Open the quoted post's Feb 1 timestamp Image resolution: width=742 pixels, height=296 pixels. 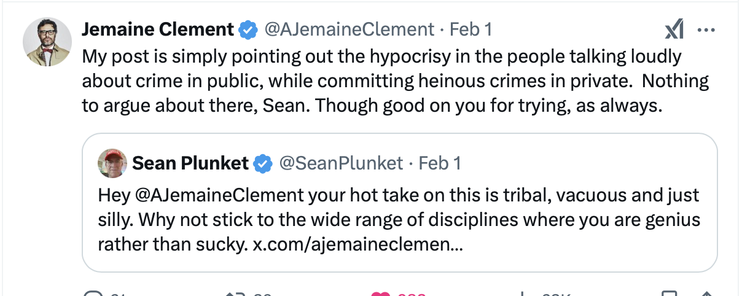point(439,163)
